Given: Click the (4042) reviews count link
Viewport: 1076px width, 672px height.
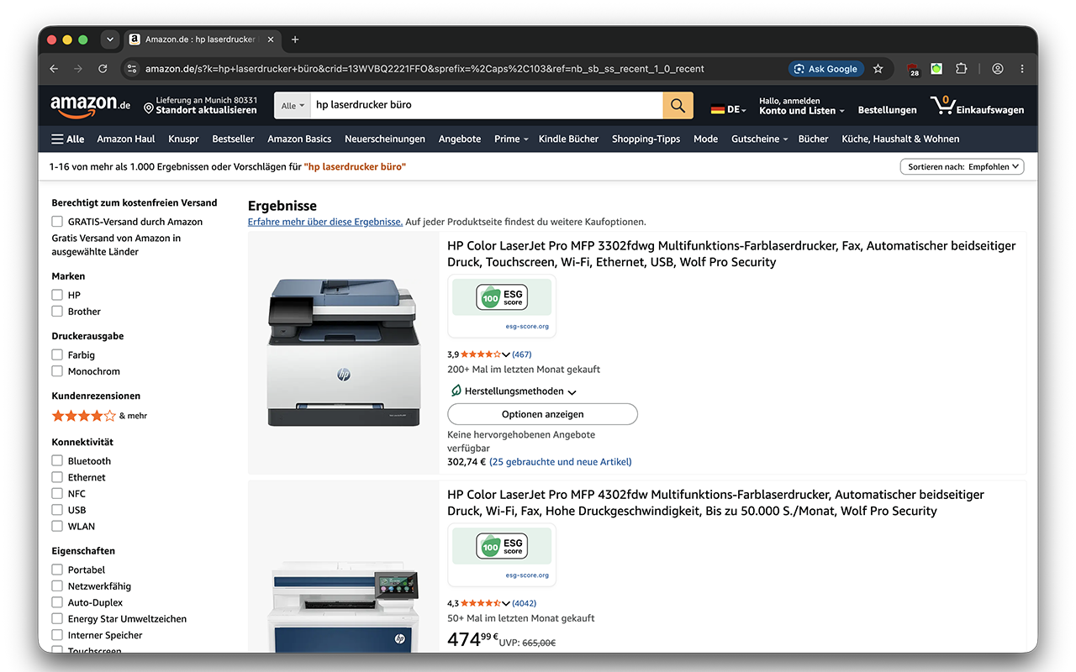Looking at the screenshot, I should 524,603.
